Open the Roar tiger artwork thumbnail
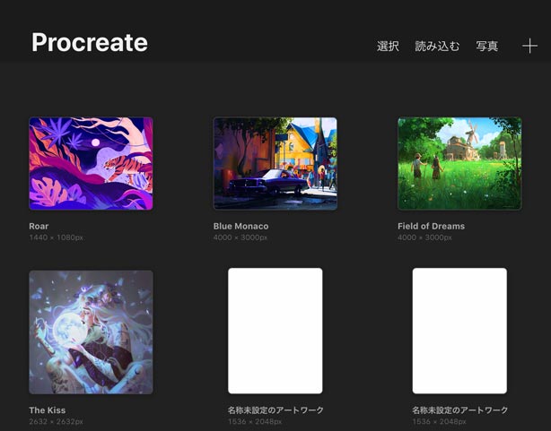The image size is (551, 431). (x=91, y=164)
